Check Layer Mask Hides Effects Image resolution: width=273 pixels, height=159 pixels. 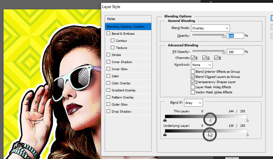tap(193, 87)
